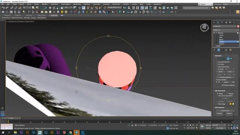Click the Extrude button
Image resolution: width=240 pixels, height=135 pixels.
[219, 113]
